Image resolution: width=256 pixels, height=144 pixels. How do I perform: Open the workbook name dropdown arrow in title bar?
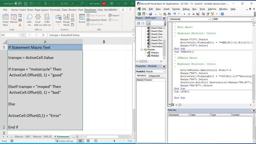(72, 4)
